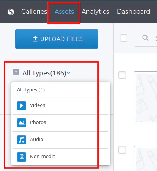Go to the Dashboard tab
The image size is (157, 171).
coord(133,11)
